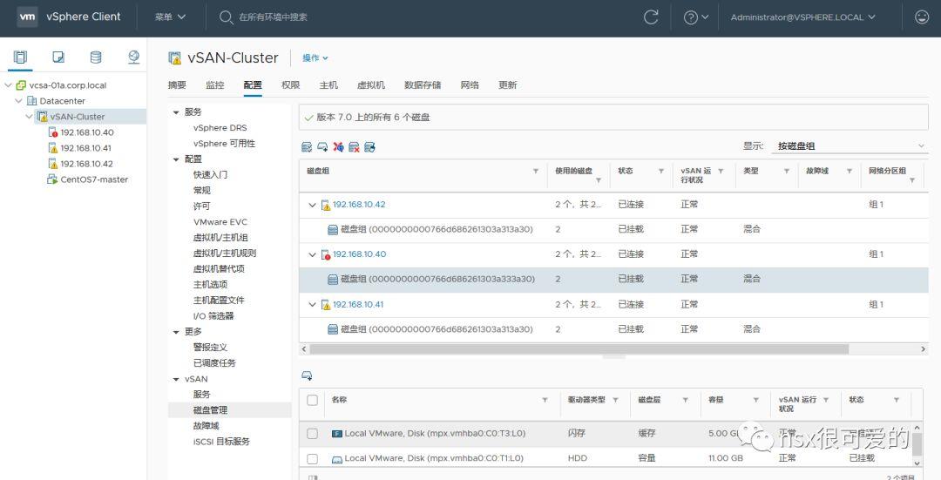Viewport: 941px width, 480px height.
Task: Open iSCSI 目标服务 settings
Action: coord(221,442)
